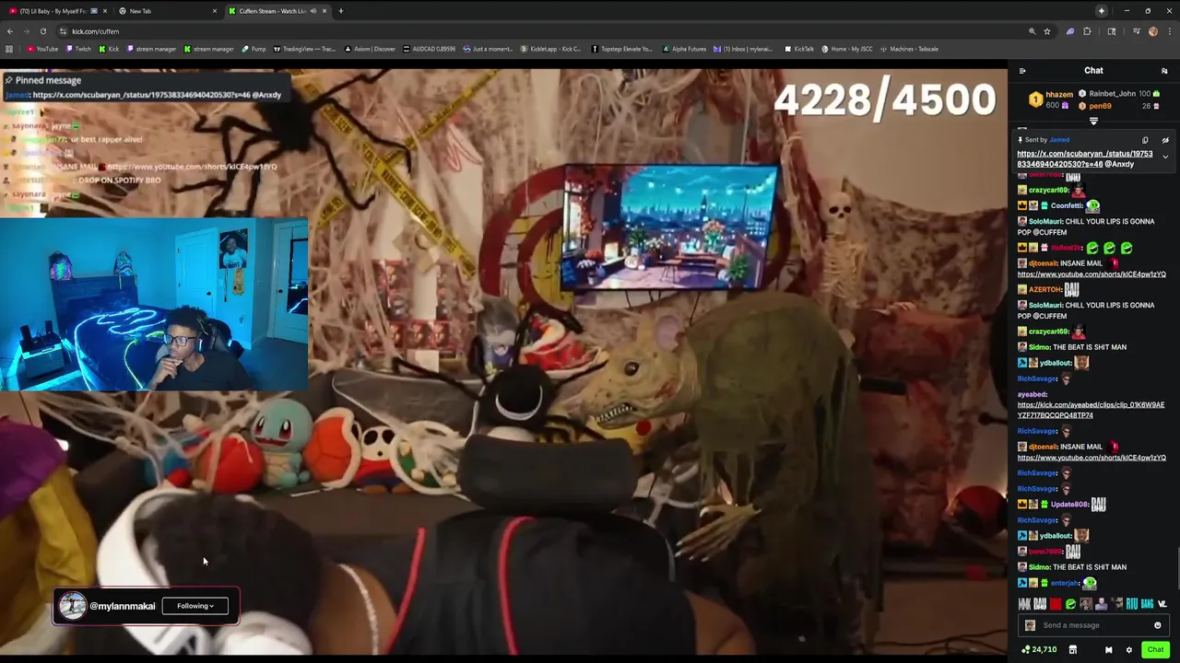Open the KickTalk bookmark
Screen dimensions: 1180x663
[799, 49]
